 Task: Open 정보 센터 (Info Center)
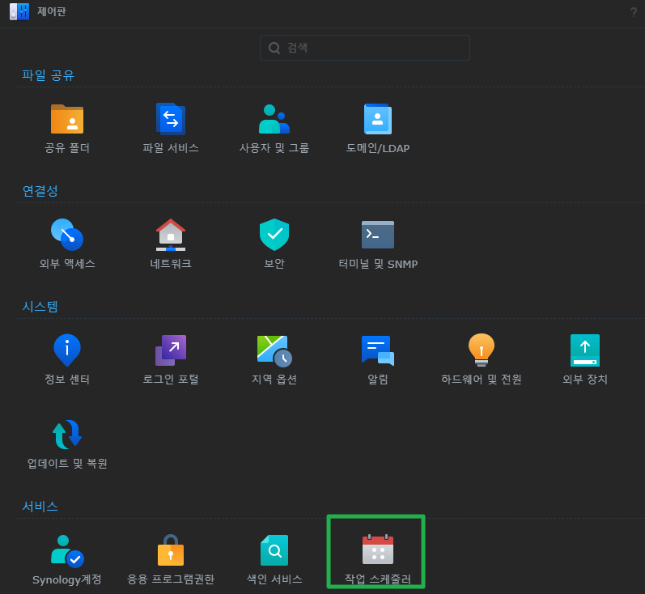67,350
